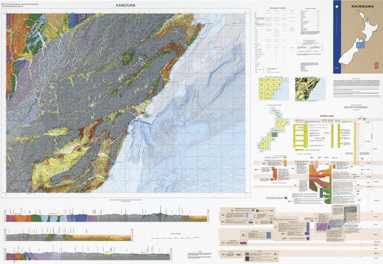Click the magenta swatch in the bottom legend
The height and width of the screenshot is (264, 383).
point(243,242)
